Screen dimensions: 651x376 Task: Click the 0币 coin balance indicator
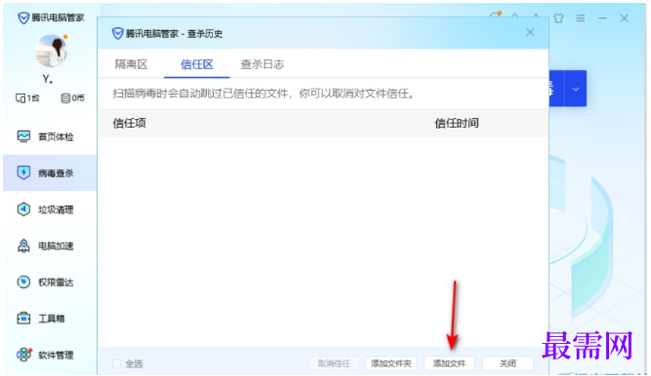(72, 98)
